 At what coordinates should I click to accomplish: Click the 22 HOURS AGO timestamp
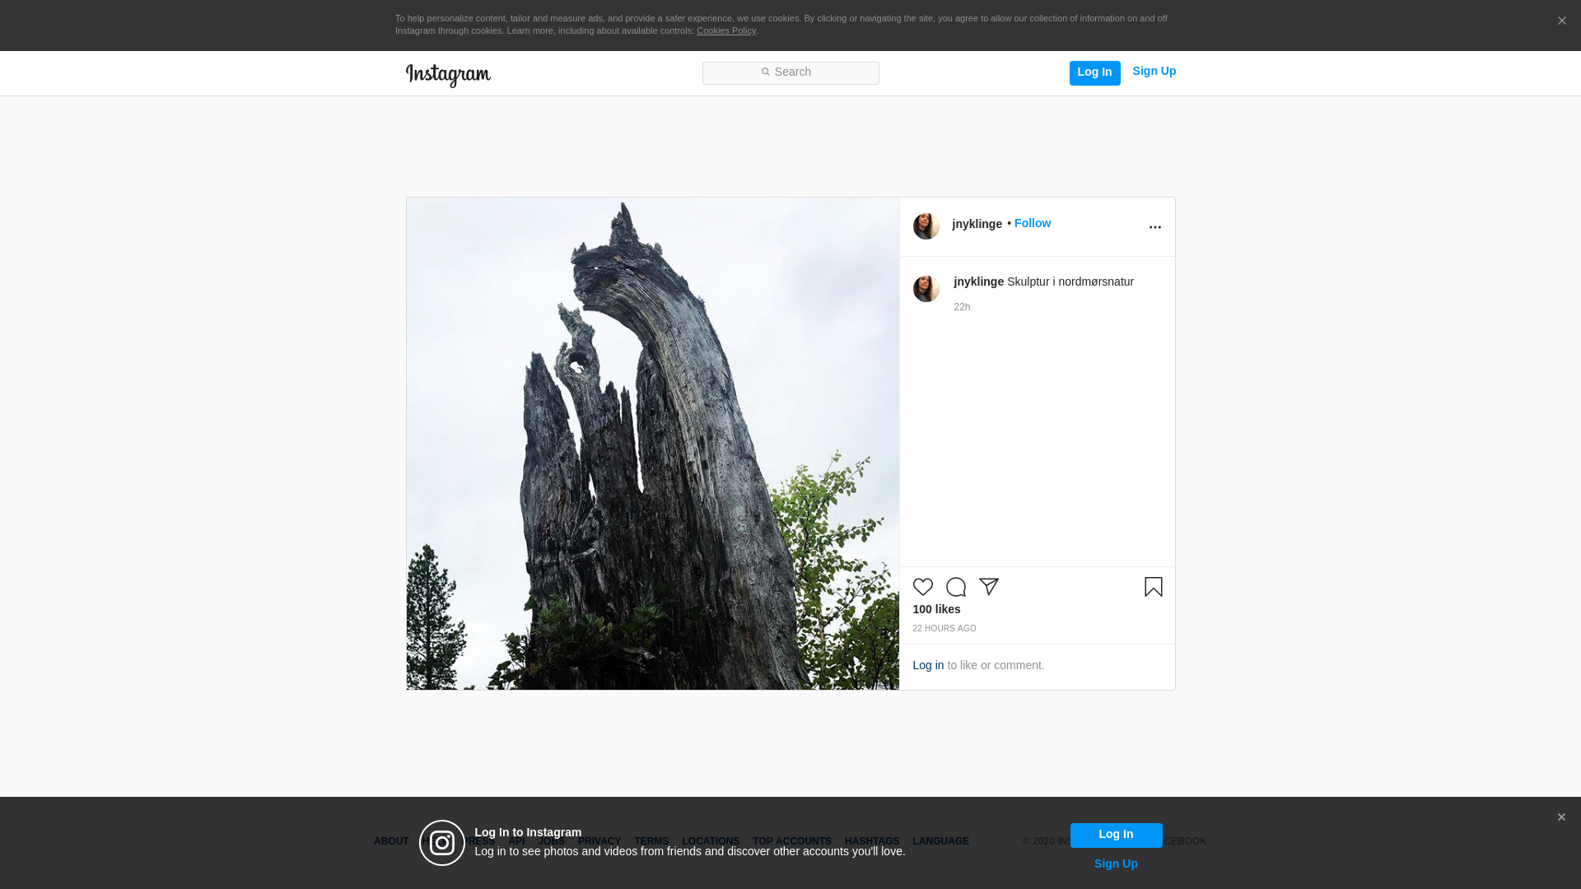pos(944,628)
